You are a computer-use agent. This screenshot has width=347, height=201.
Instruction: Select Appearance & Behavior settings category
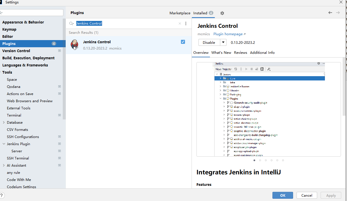[x=23, y=22]
